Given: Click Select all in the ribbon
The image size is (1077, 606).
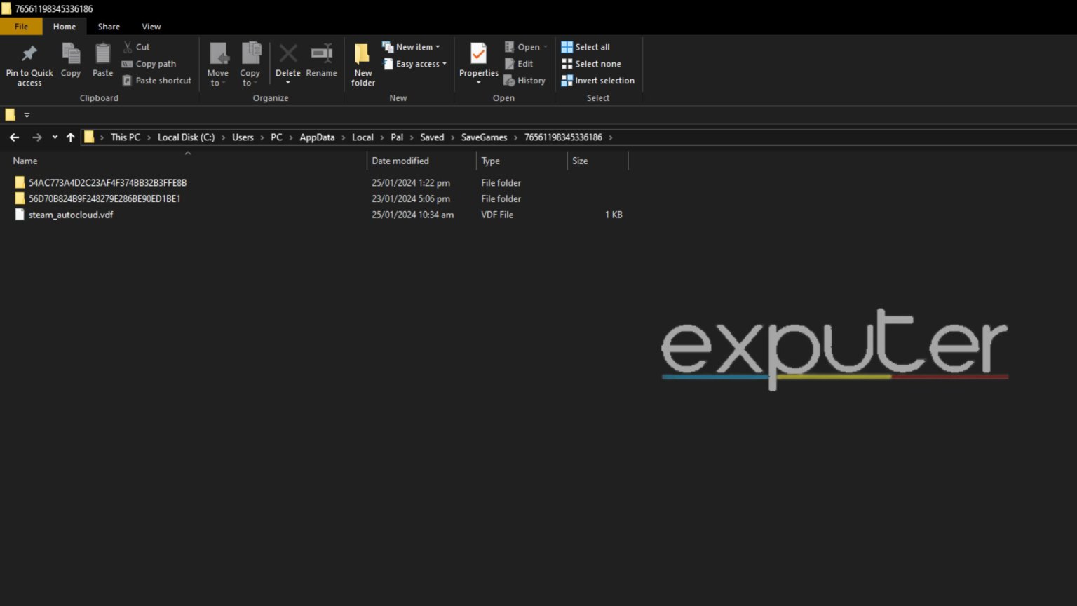Looking at the screenshot, I should 590,46.
